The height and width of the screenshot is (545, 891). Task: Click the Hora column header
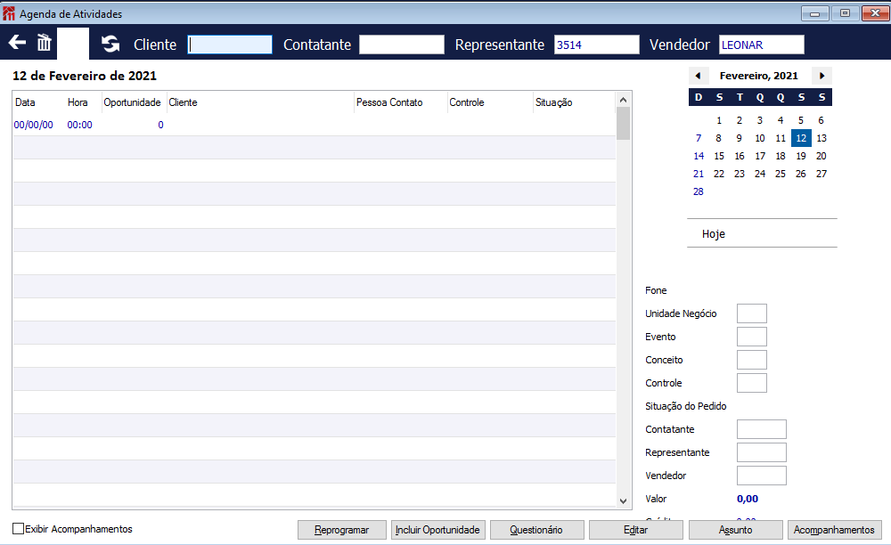coord(78,102)
